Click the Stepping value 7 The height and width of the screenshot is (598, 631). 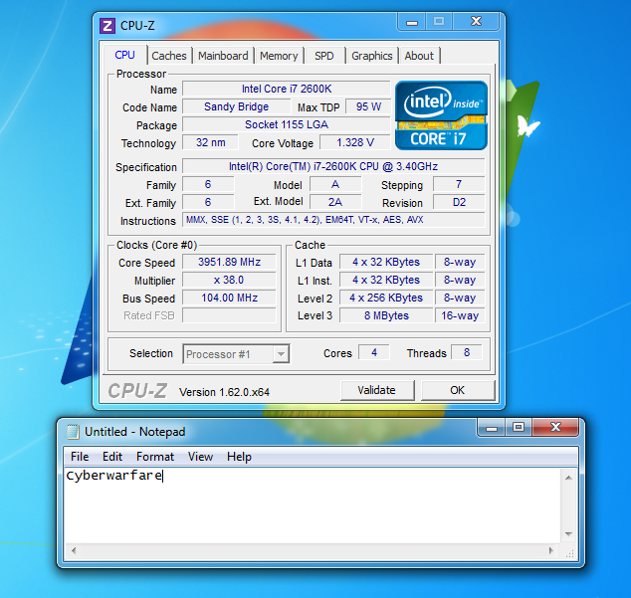[459, 184]
